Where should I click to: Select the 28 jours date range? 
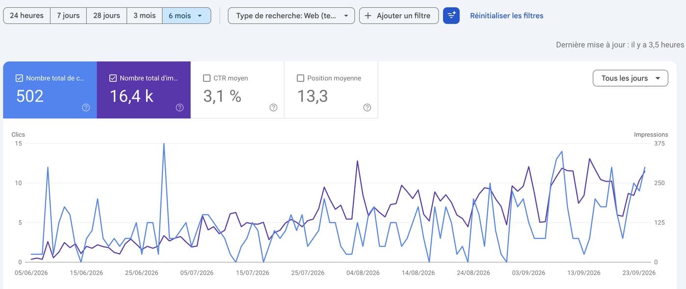pyautogui.click(x=106, y=16)
